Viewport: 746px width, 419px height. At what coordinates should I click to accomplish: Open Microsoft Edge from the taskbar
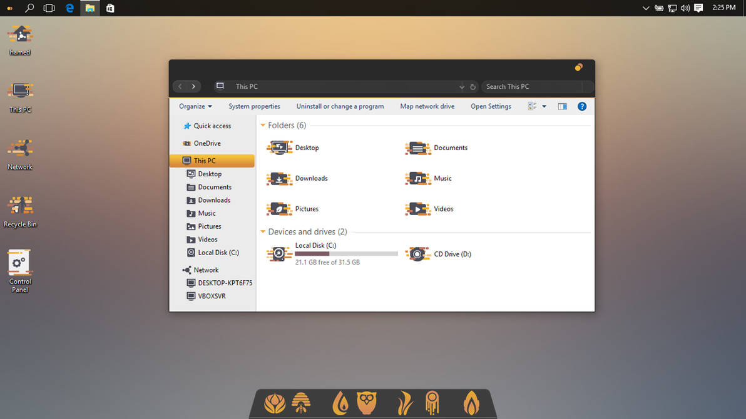69,8
